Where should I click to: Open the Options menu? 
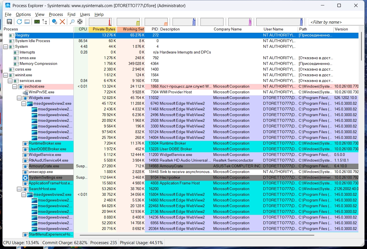pyautogui.click(x=23, y=15)
